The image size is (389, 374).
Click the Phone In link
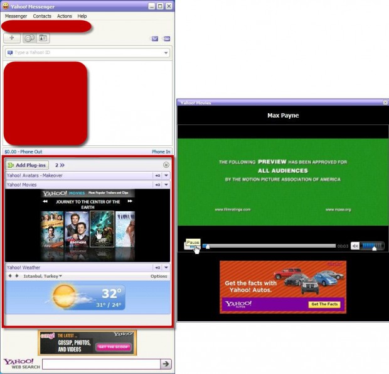(161, 151)
